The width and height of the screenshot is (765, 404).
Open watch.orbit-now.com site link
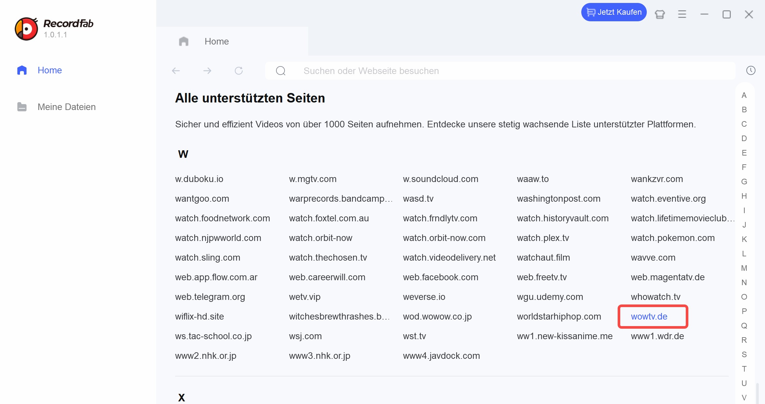[x=444, y=238]
